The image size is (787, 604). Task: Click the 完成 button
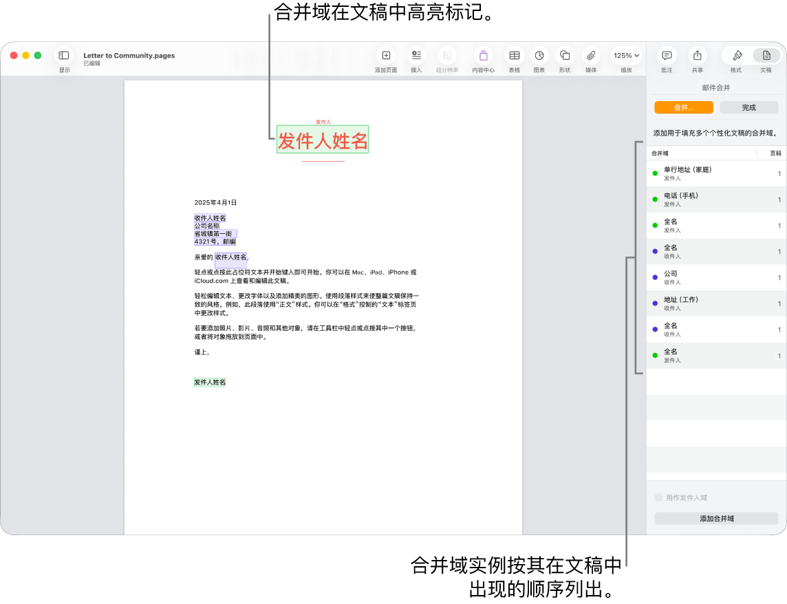748,107
